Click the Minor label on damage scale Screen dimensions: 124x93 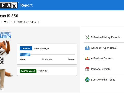(23, 59)
